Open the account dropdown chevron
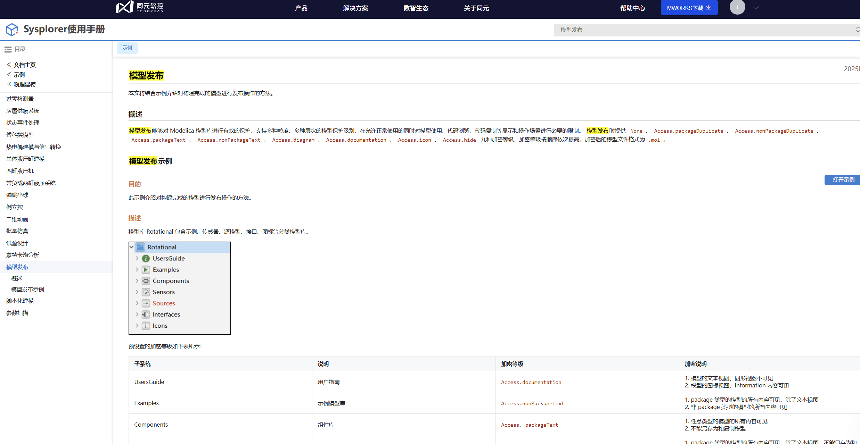Viewport: 860px width, 444px height. tap(755, 8)
